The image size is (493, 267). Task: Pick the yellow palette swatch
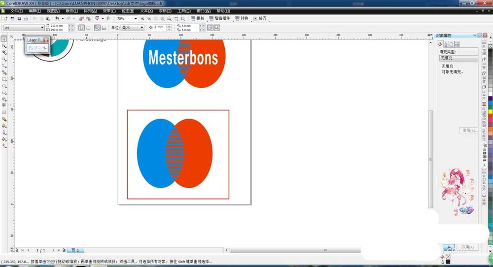tap(490, 111)
